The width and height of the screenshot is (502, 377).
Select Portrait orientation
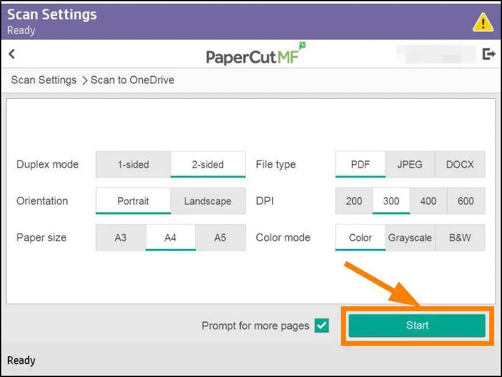click(132, 201)
